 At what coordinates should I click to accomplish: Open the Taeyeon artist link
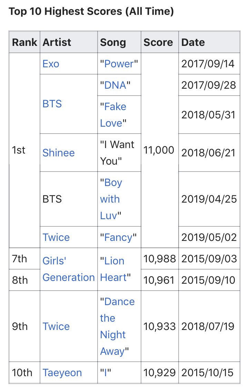[62, 373]
